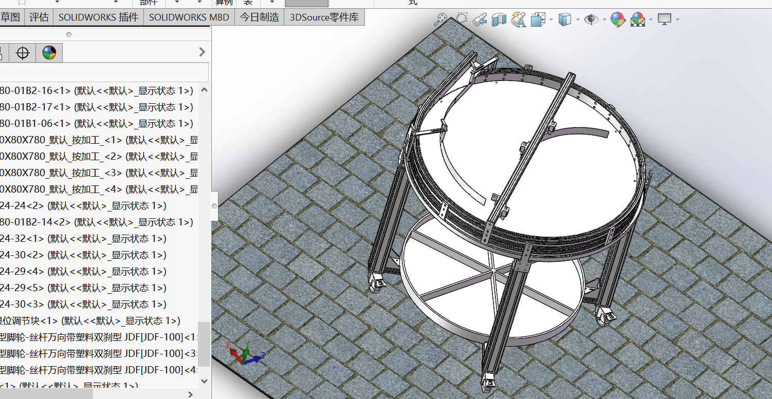
Task: Click the 今日制造 tab
Action: [260, 17]
